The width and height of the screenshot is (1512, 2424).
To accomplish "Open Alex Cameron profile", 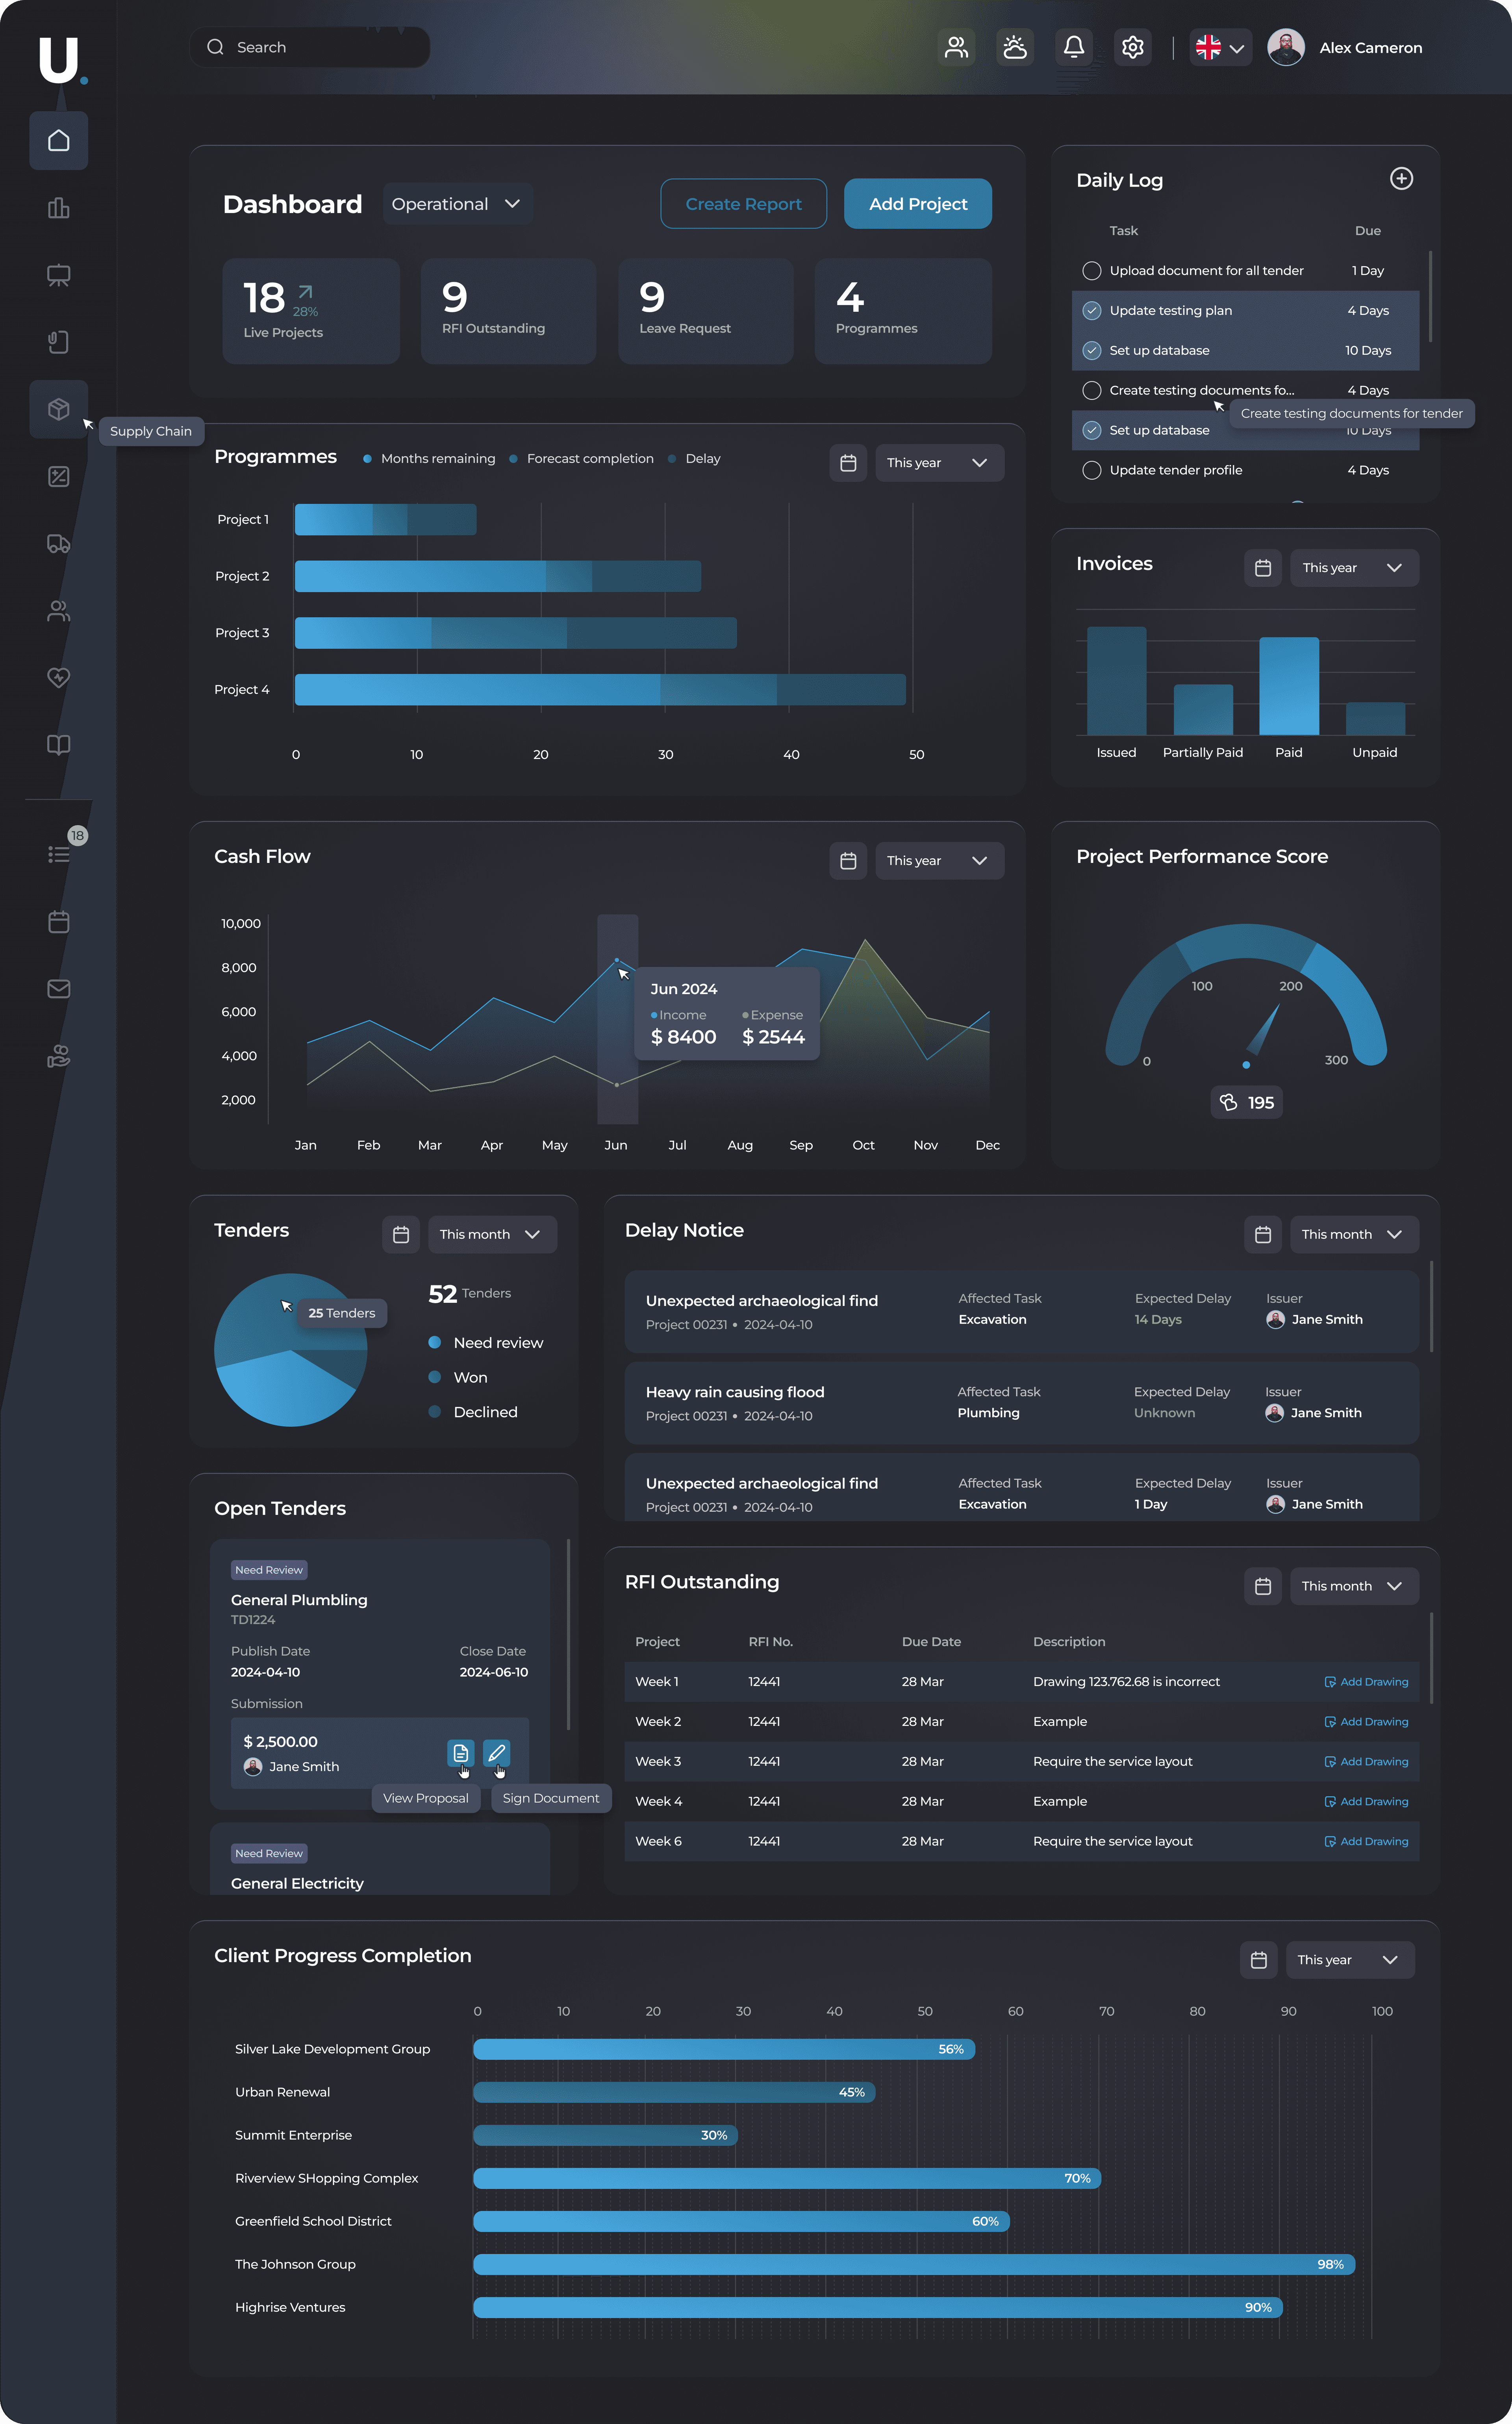I will (1345, 47).
